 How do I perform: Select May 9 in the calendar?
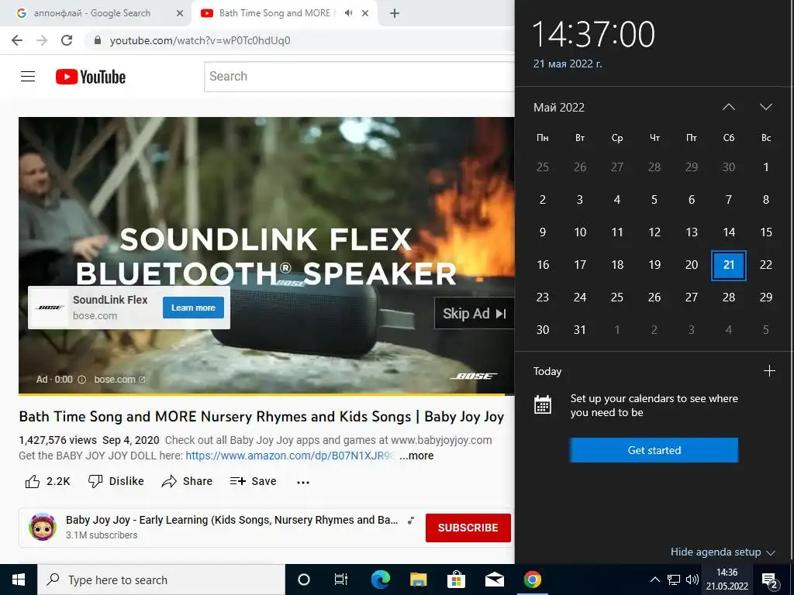[x=542, y=232]
